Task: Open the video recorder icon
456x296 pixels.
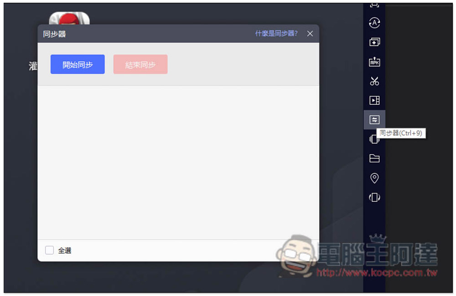Action: [x=374, y=100]
